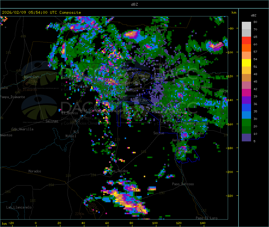Click the 'km' unit label at bottom left

[4, 224]
